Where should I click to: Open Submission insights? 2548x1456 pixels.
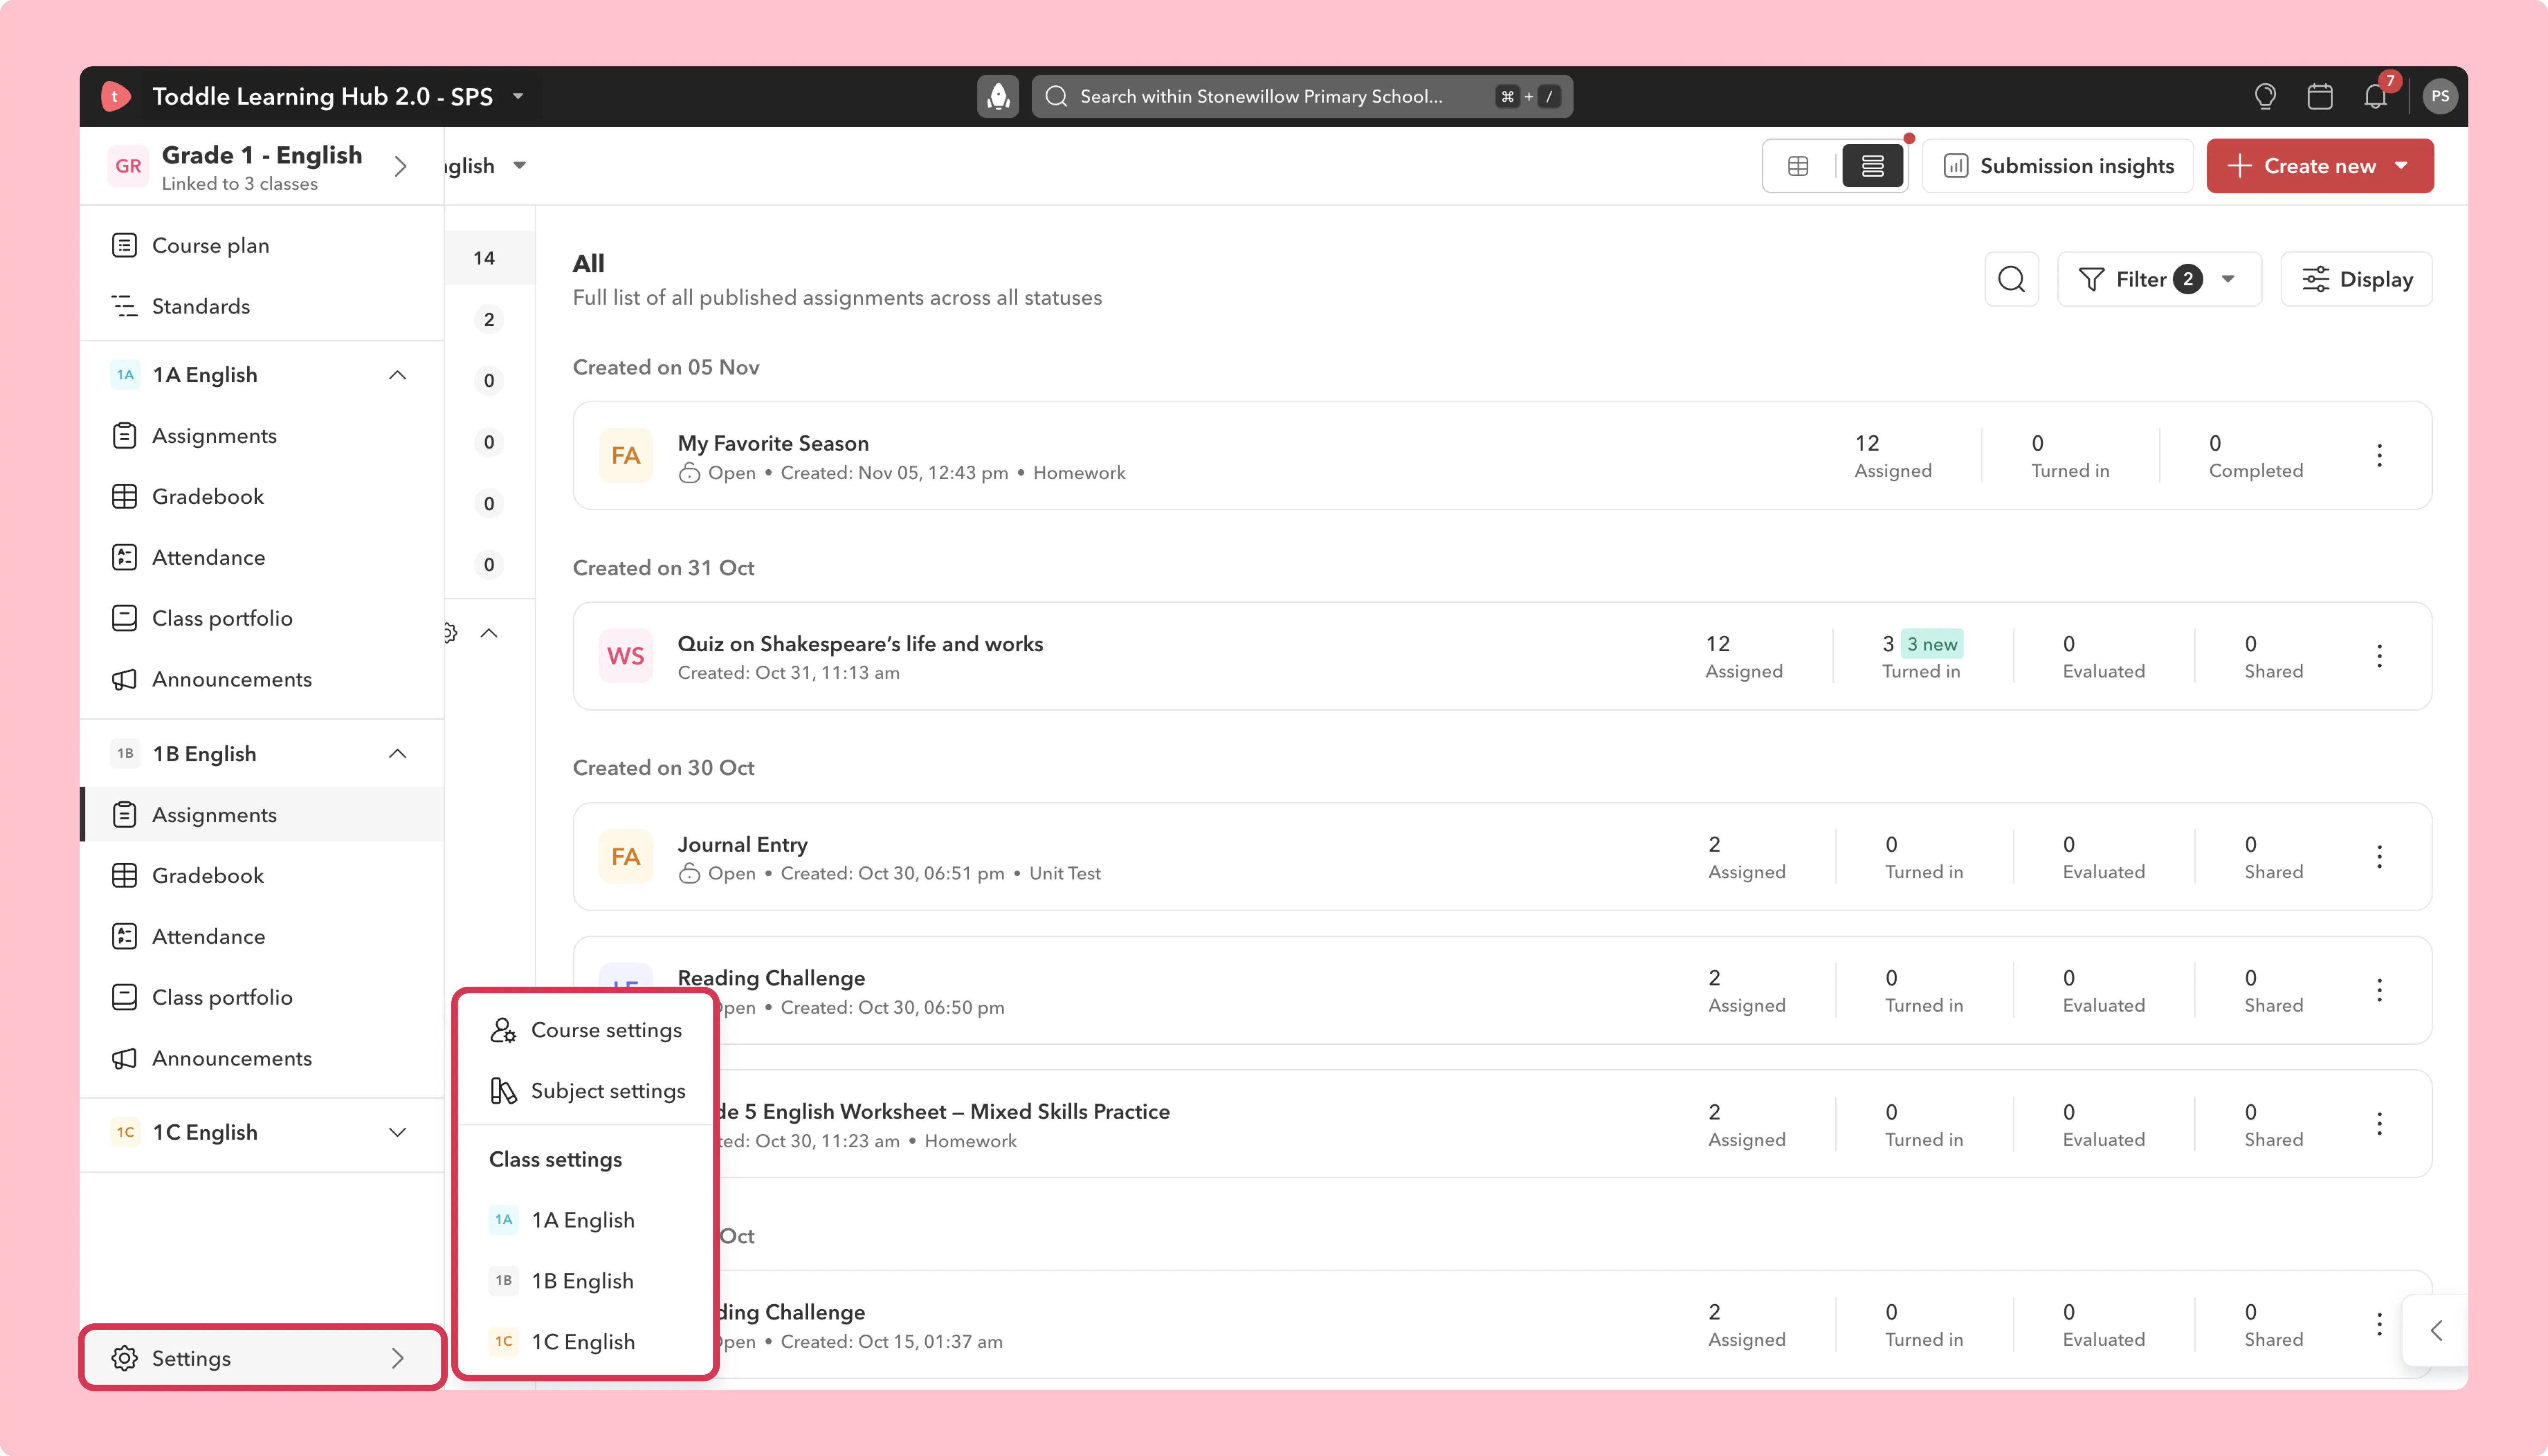(x=2058, y=166)
